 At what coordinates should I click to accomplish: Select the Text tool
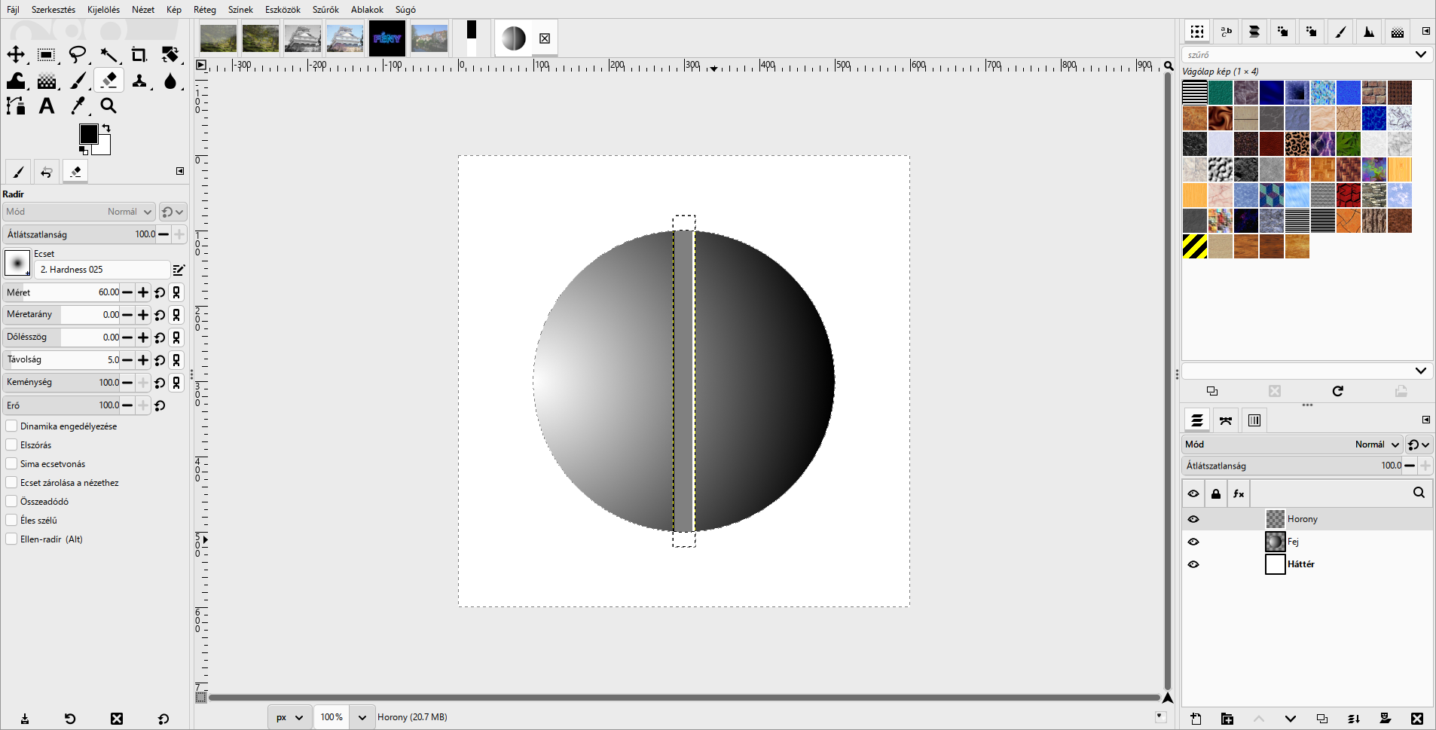(x=47, y=106)
